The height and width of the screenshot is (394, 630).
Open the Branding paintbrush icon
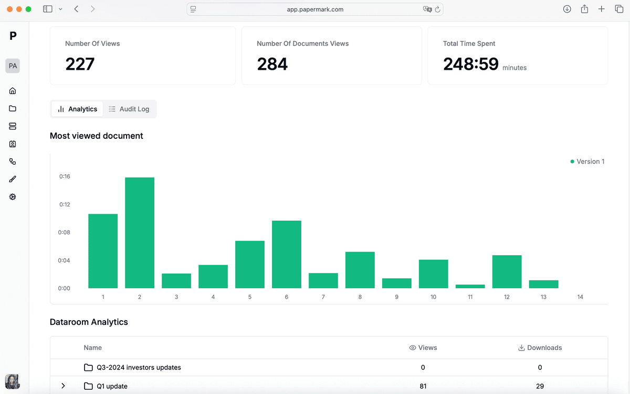13,179
